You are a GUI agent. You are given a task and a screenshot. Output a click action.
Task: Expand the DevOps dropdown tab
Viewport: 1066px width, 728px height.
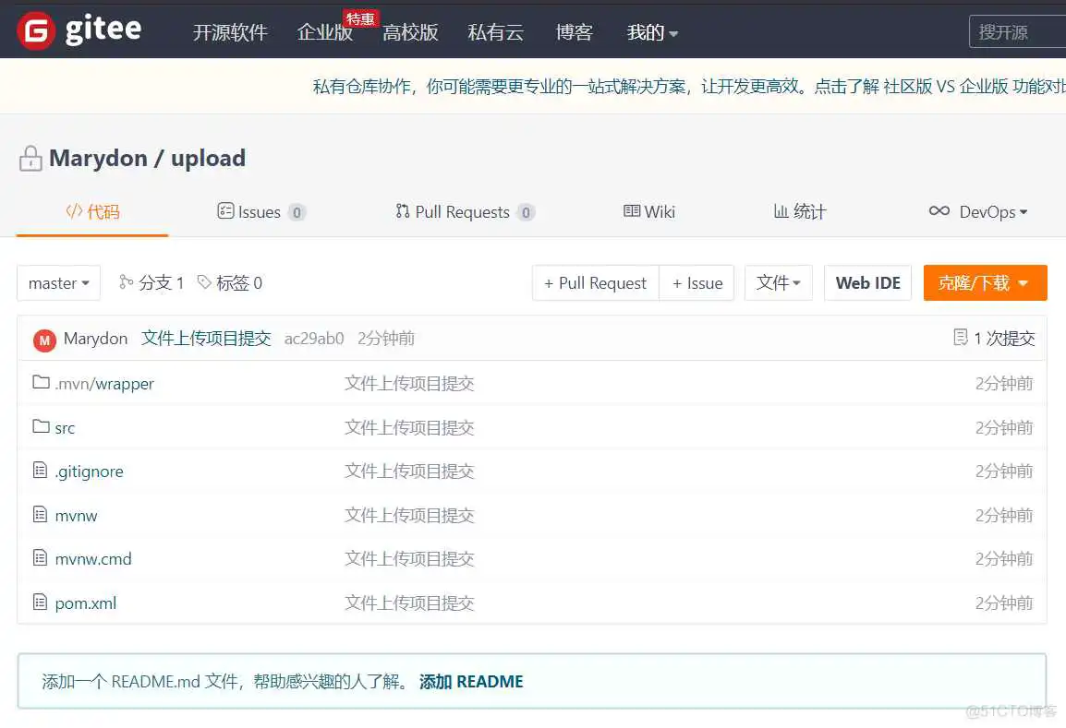(x=978, y=212)
